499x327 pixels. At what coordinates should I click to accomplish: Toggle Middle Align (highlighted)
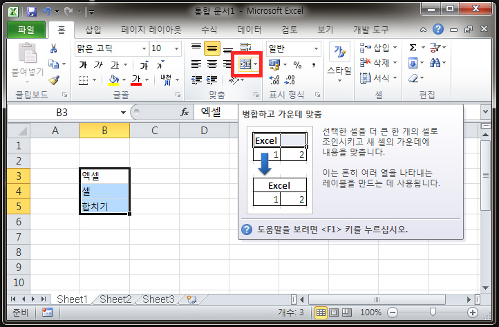[212, 48]
